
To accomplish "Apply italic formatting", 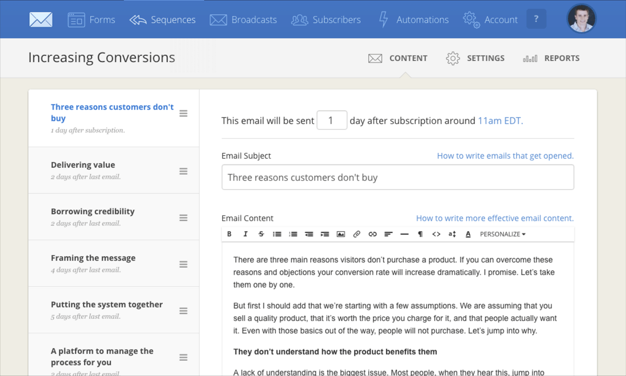I will click(x=245, y=234).
